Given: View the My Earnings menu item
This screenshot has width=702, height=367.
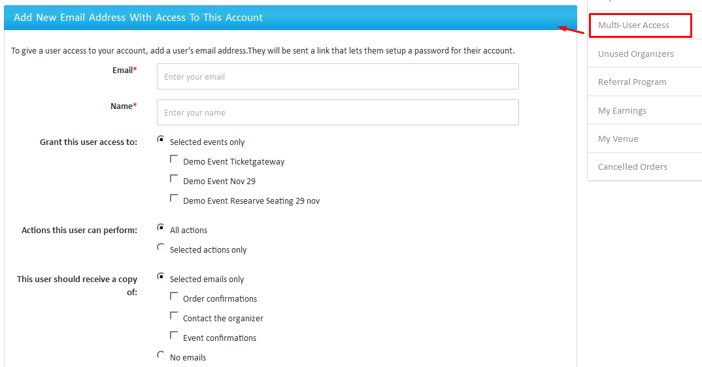Looking at the screenshot, I should [622, 110].
